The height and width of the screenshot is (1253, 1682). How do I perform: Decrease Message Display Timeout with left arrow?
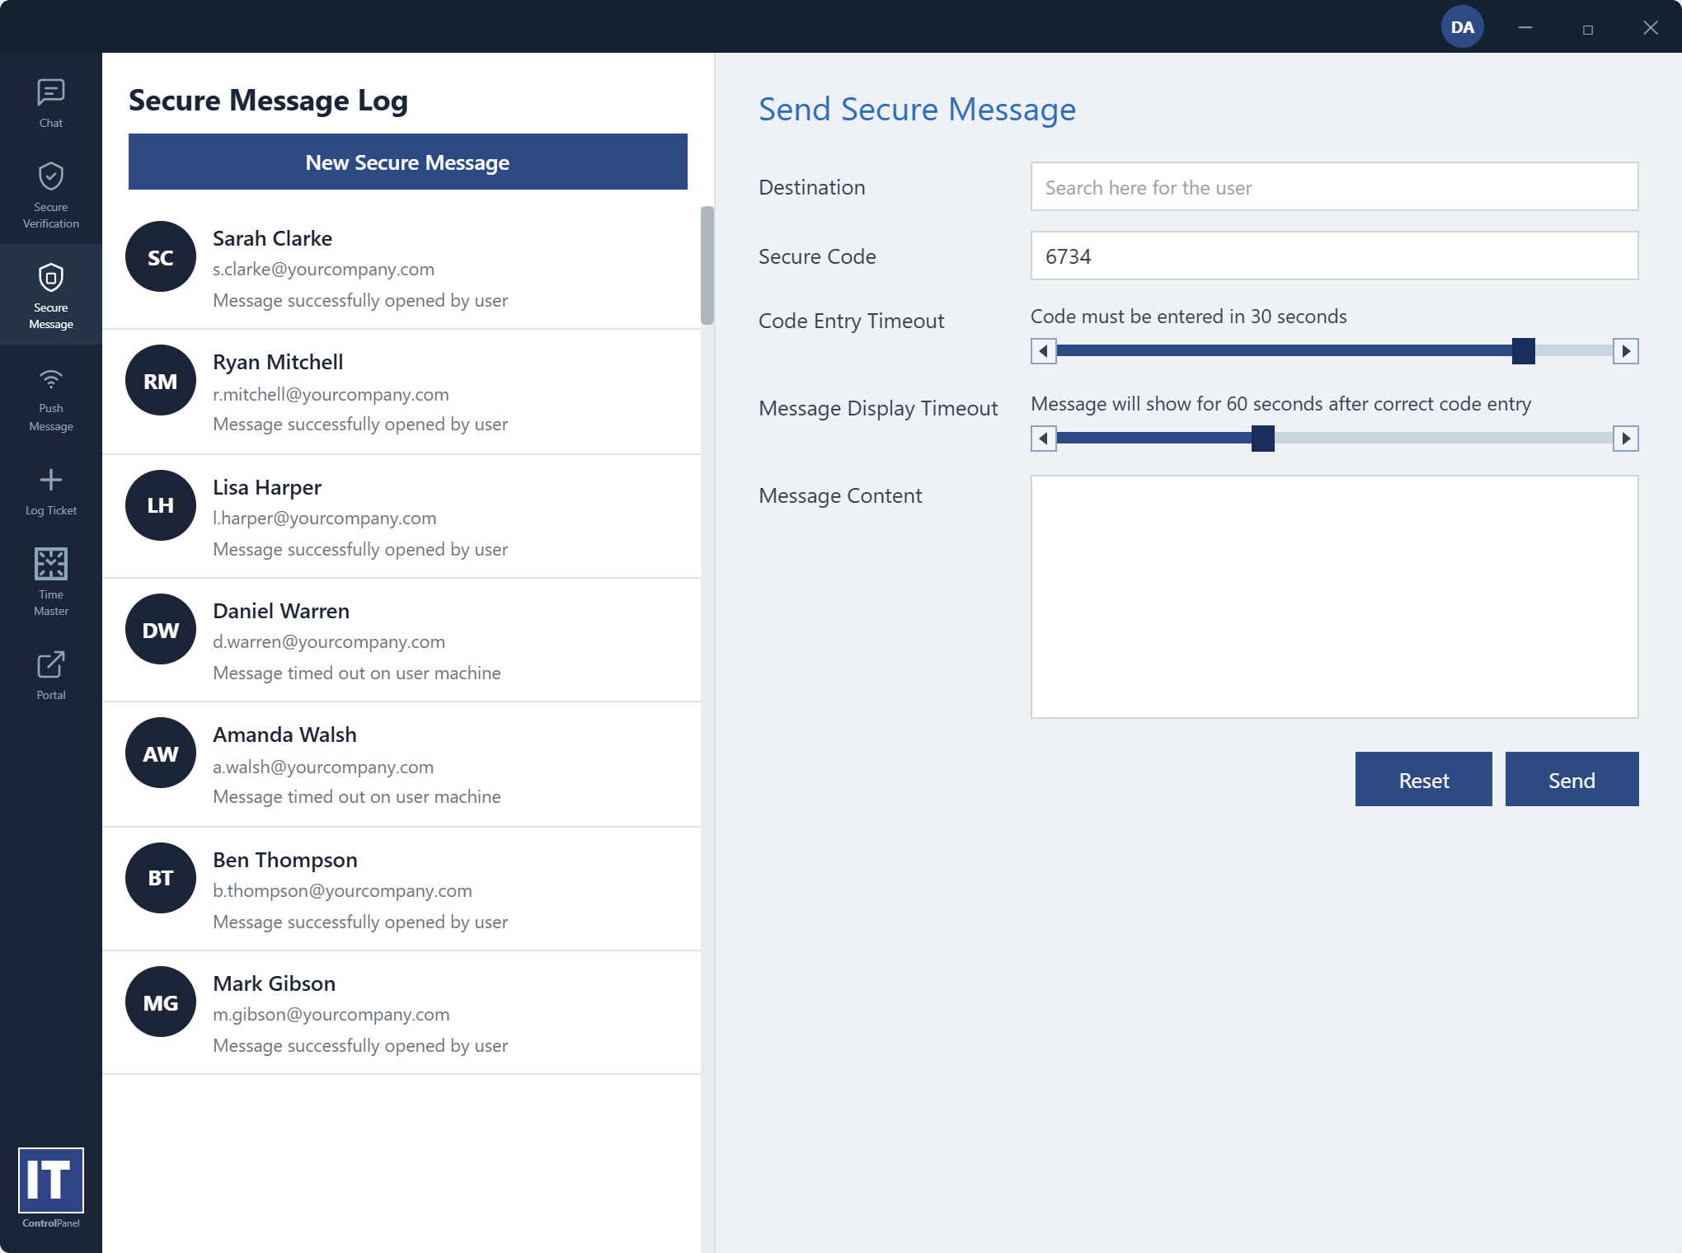coord(1044,439)
